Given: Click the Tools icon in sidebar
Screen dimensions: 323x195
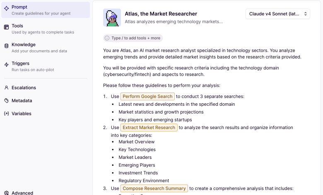Looking at the screenshot, I should point(7,27).
